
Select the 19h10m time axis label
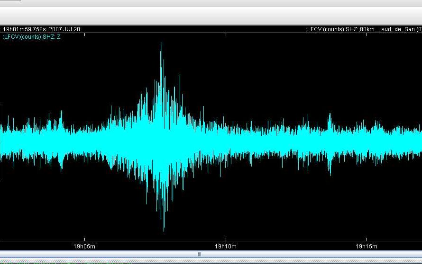226,246
